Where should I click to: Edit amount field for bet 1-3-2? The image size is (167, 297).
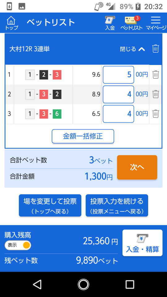pyautogui.click(x=118, y=94)
